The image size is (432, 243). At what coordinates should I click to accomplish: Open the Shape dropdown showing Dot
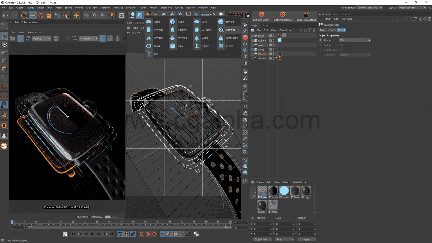355,40
